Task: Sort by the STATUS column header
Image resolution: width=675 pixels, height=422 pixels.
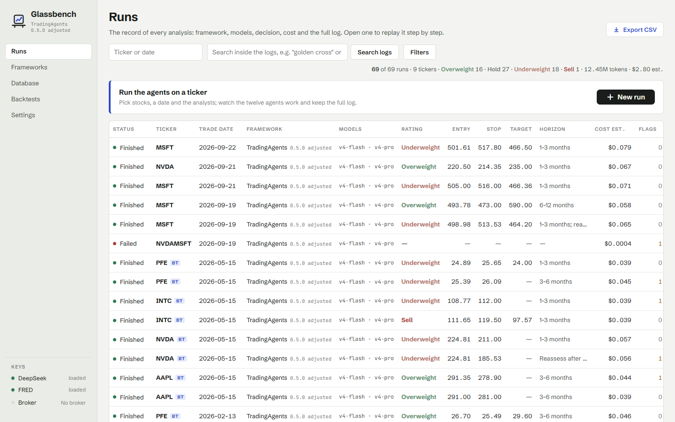Action: click(x=123, y=129)
